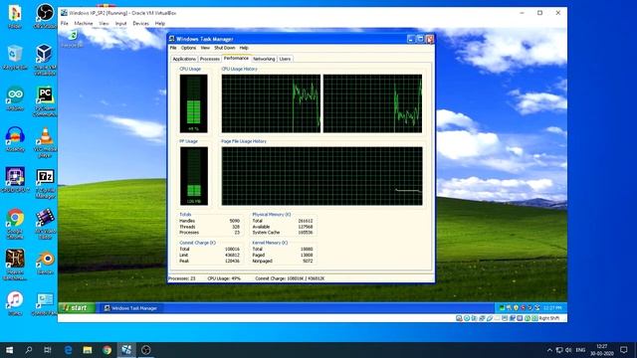The image size is (637, 358).
Task: Open File Explorer from the taskbar
Action: click(x=88, y=350)
